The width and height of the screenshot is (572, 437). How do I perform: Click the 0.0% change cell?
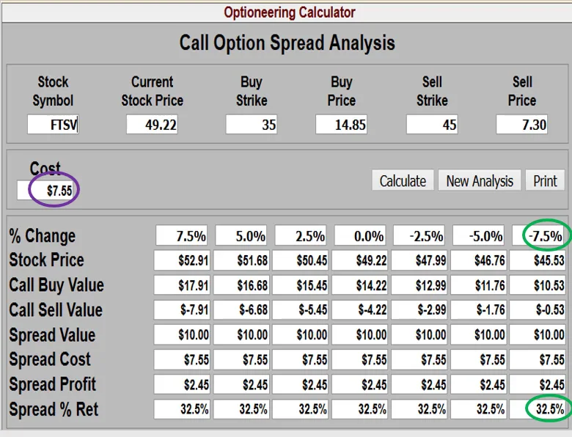(360, 236)
